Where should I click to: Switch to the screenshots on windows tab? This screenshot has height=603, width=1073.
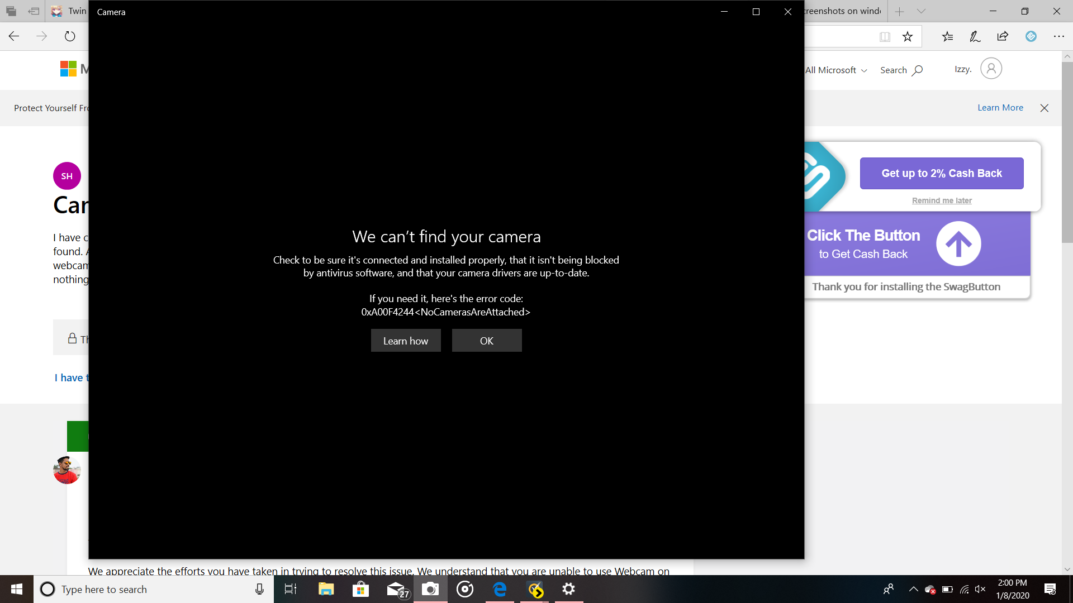tap(844, 11)
